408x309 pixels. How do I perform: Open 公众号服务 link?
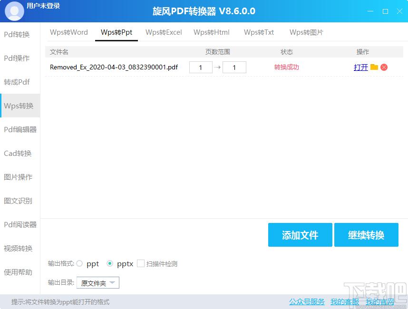[307, 302]
